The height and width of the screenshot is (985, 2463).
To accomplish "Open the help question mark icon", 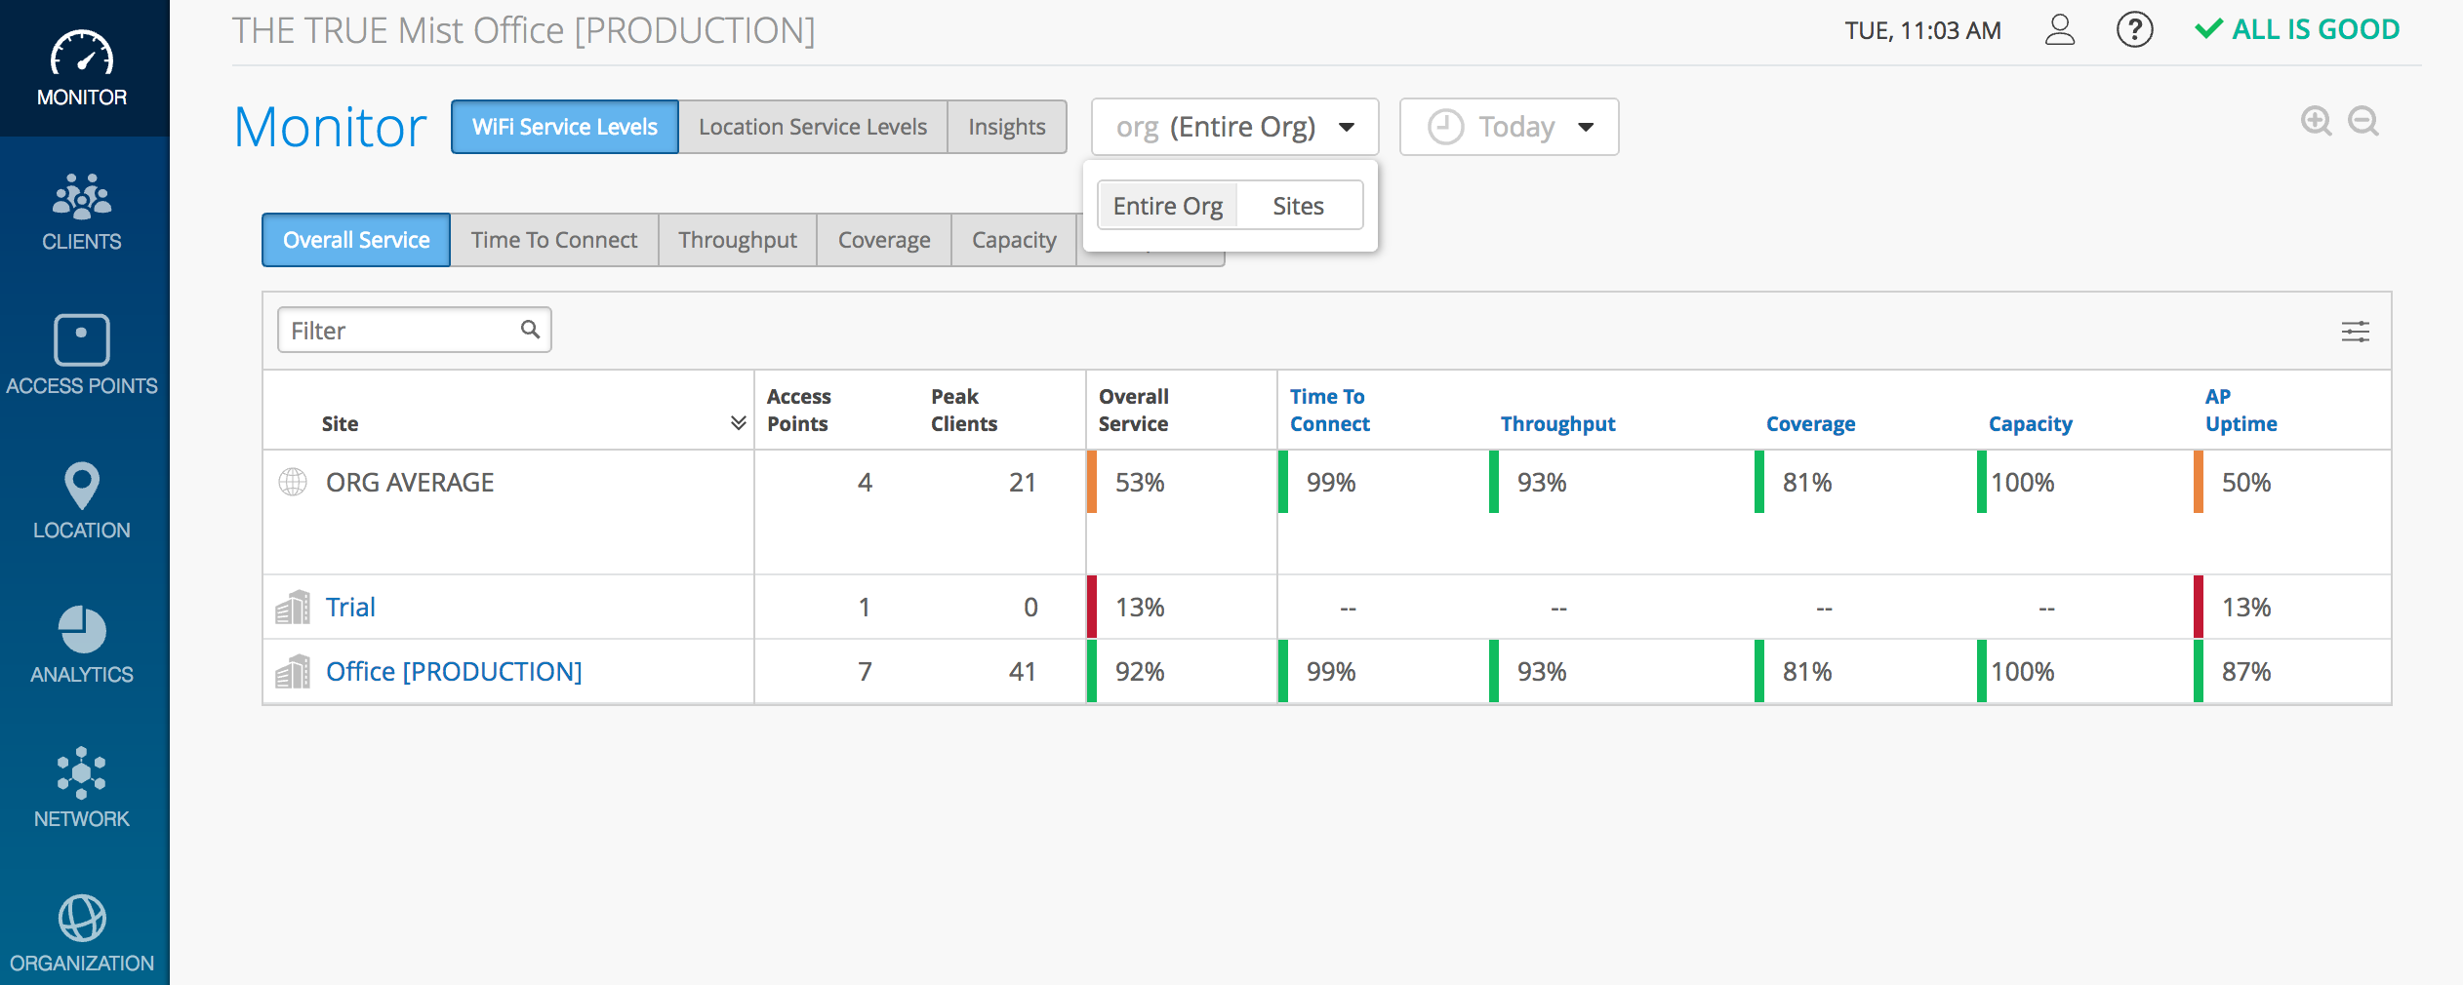I will click(x=2134, y=30).
